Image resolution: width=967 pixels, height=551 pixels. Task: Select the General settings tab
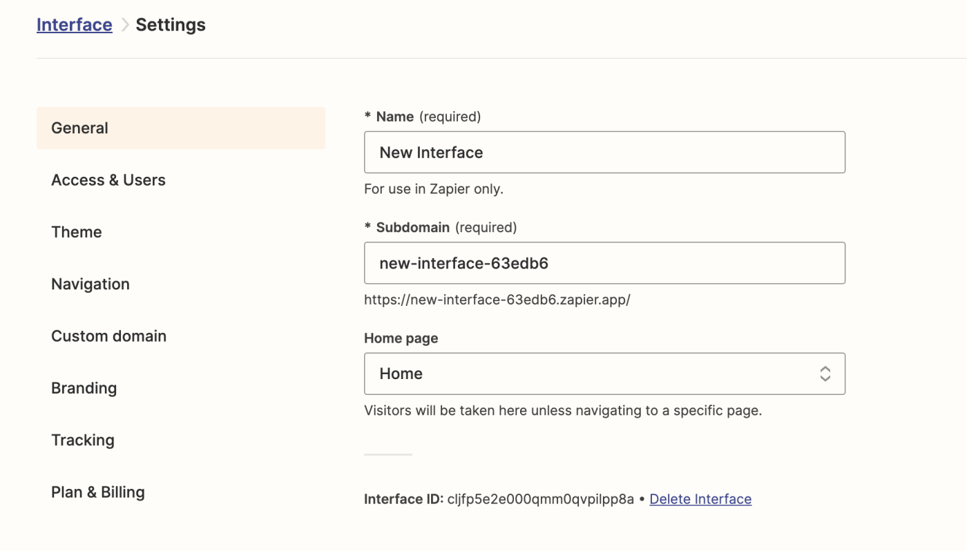[180, 128]
